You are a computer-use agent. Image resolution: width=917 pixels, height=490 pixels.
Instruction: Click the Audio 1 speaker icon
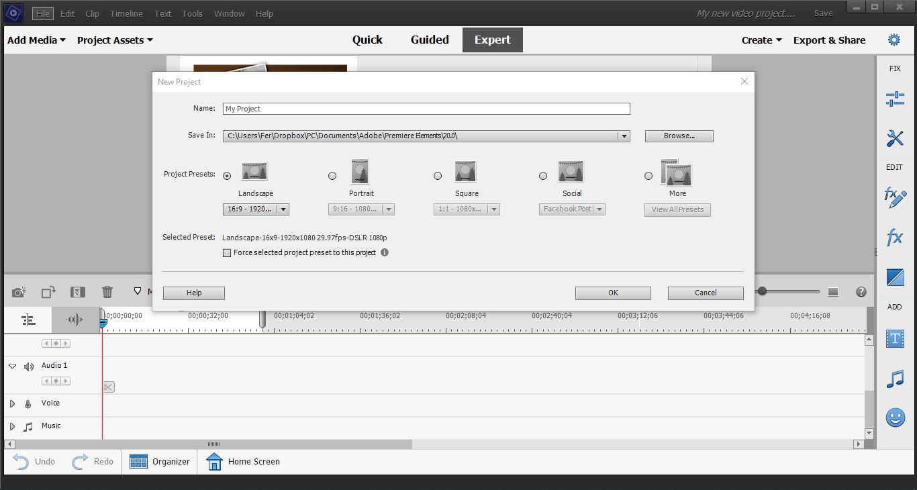pos(29,366)
